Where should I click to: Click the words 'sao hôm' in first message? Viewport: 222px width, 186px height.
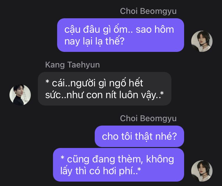click(x=155, y=29)
